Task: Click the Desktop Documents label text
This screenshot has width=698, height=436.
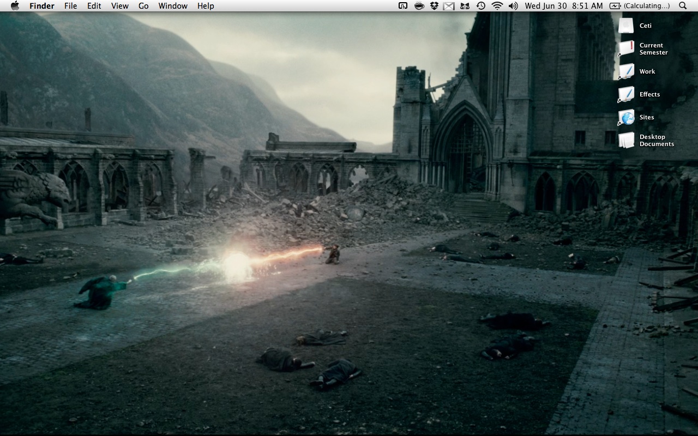Action: tap(657, 141)
